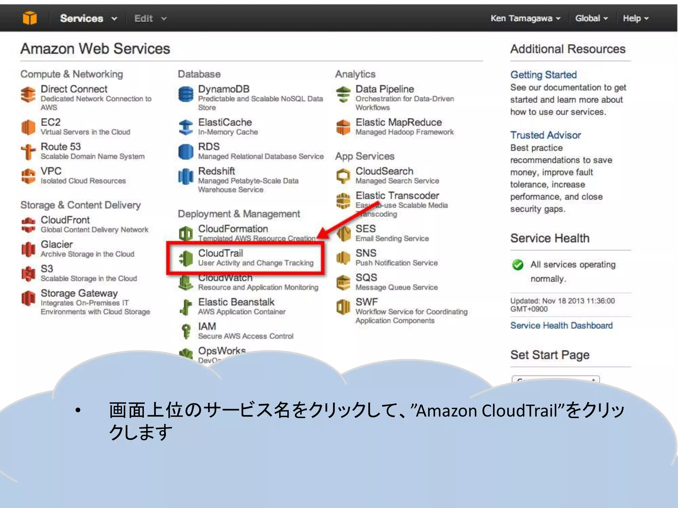The image size is (678, 508).
Task: Open the Services dropdown menu
Action: (88, 18)
